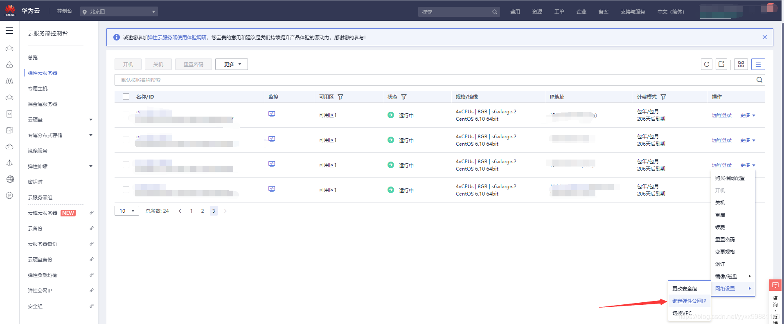The image size is (784, 324).
Task: Expand the 弹性伸缩 sidebar section
Action: (x=91, y=166)
